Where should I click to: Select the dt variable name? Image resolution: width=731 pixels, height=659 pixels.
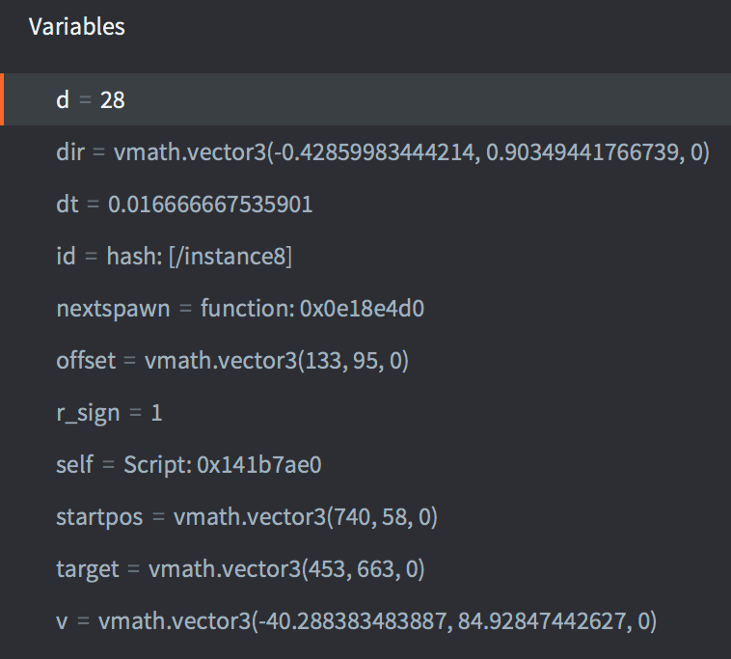pos(68,204)
